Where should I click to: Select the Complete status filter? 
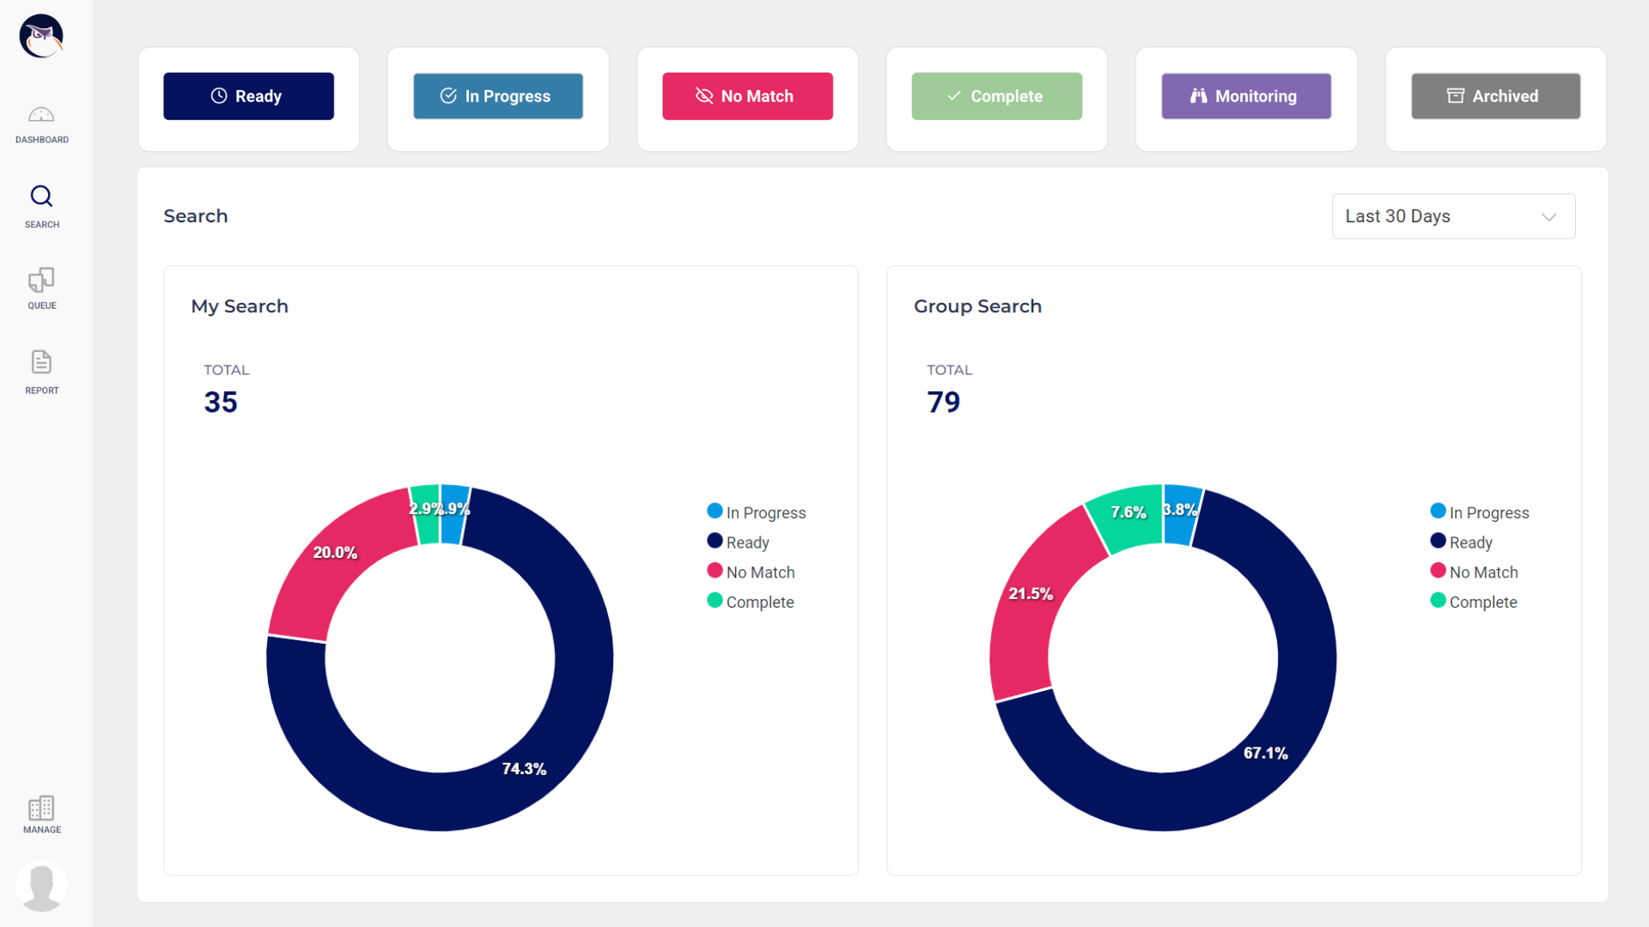(x=996, y=96)
